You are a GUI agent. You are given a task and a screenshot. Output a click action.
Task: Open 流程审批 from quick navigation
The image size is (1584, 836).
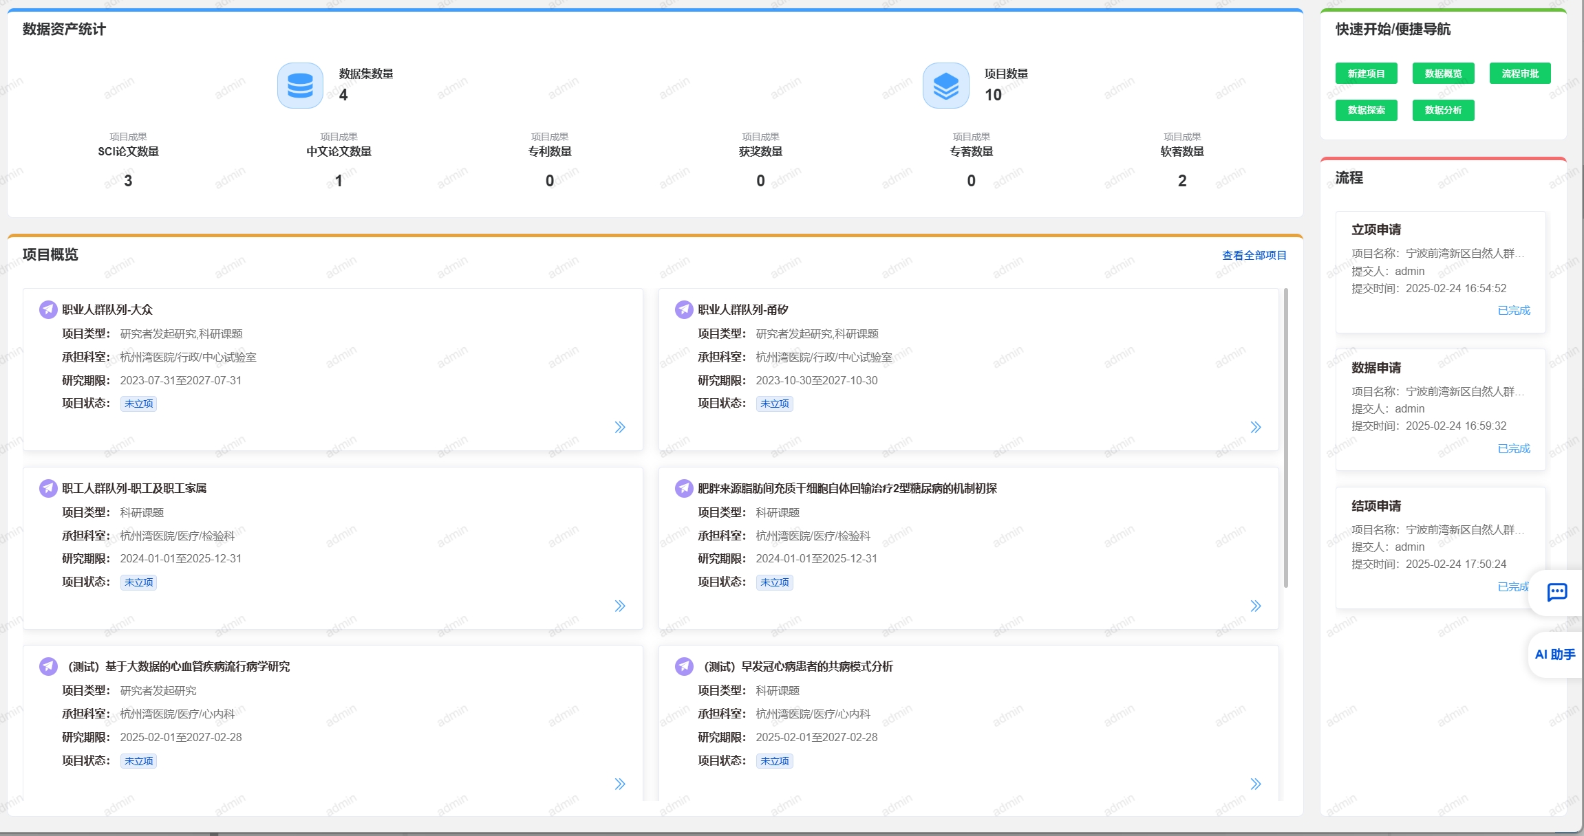pos(1520,74)
